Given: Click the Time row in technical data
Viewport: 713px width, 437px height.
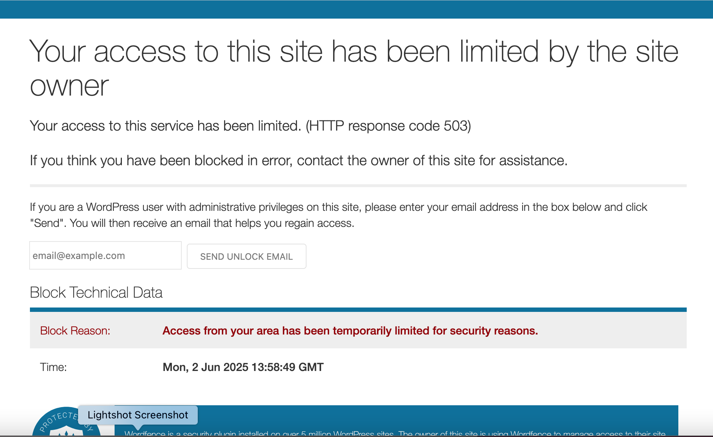Looking at the screenshot, I should (358, 367).
